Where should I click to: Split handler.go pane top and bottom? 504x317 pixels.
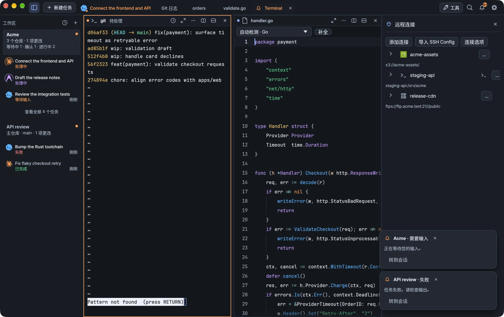point(364,21)
